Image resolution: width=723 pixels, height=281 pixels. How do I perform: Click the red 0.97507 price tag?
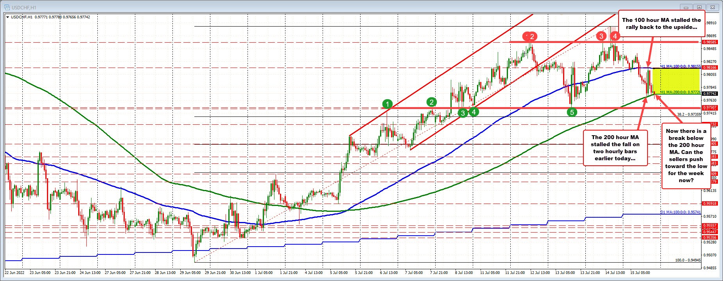coord(710,107)
